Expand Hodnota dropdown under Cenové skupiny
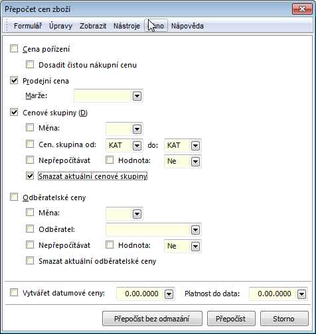 pyautogui.click(x=195, y=162)
